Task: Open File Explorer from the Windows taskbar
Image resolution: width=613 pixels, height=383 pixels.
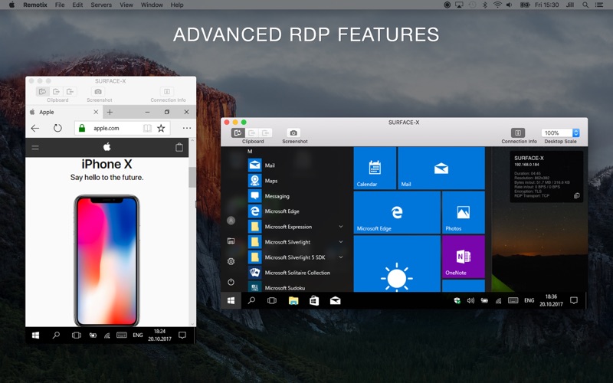Action: [x=293, y=301]
